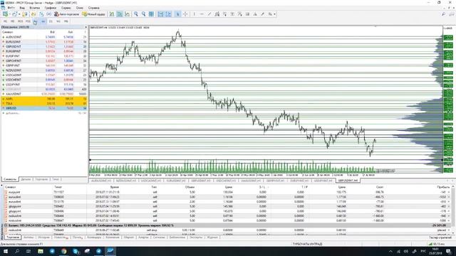Collapse the balance summary row expander

pos(5,225)
